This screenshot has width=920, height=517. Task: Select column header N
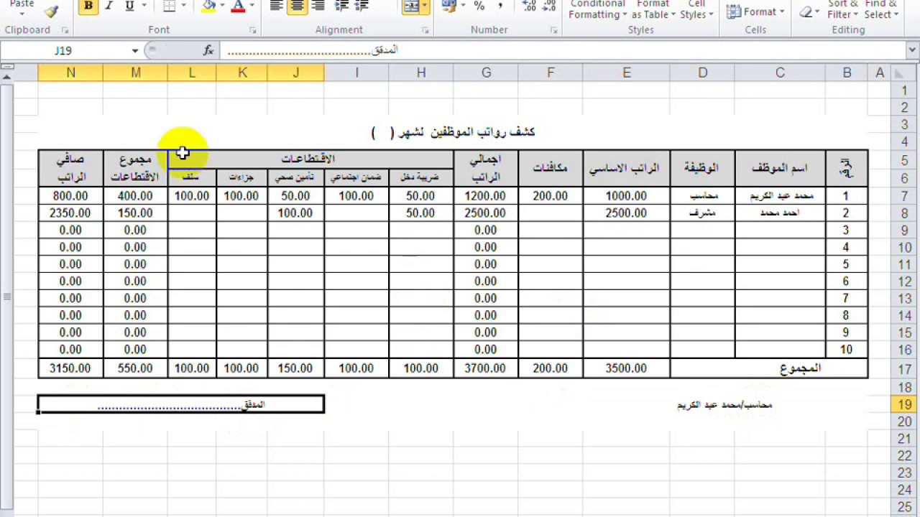(x=70, y=73)
